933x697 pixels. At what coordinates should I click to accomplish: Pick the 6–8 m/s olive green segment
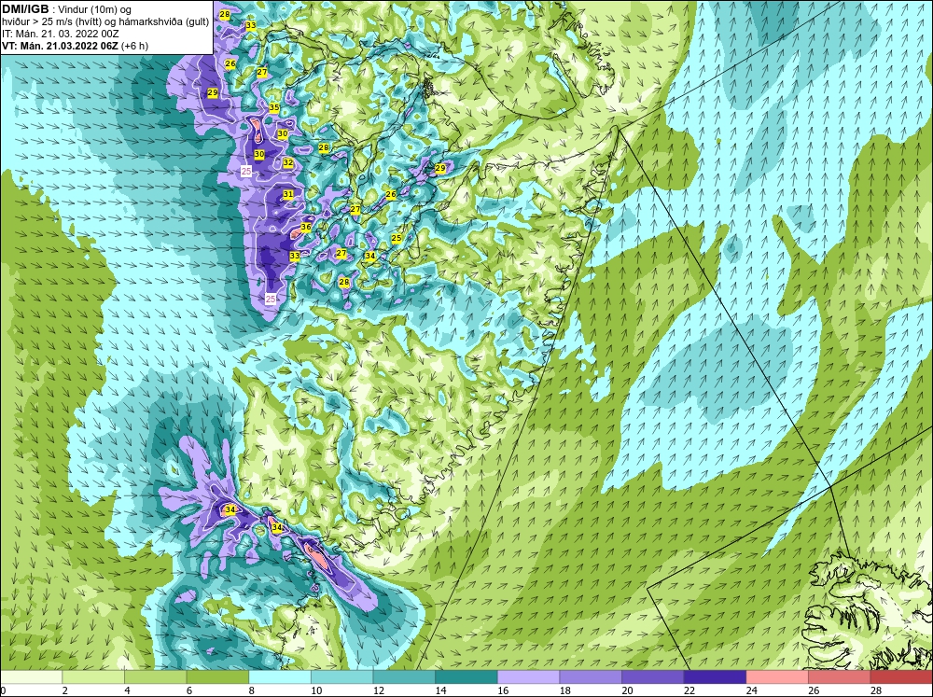click(x=217, y=676)
